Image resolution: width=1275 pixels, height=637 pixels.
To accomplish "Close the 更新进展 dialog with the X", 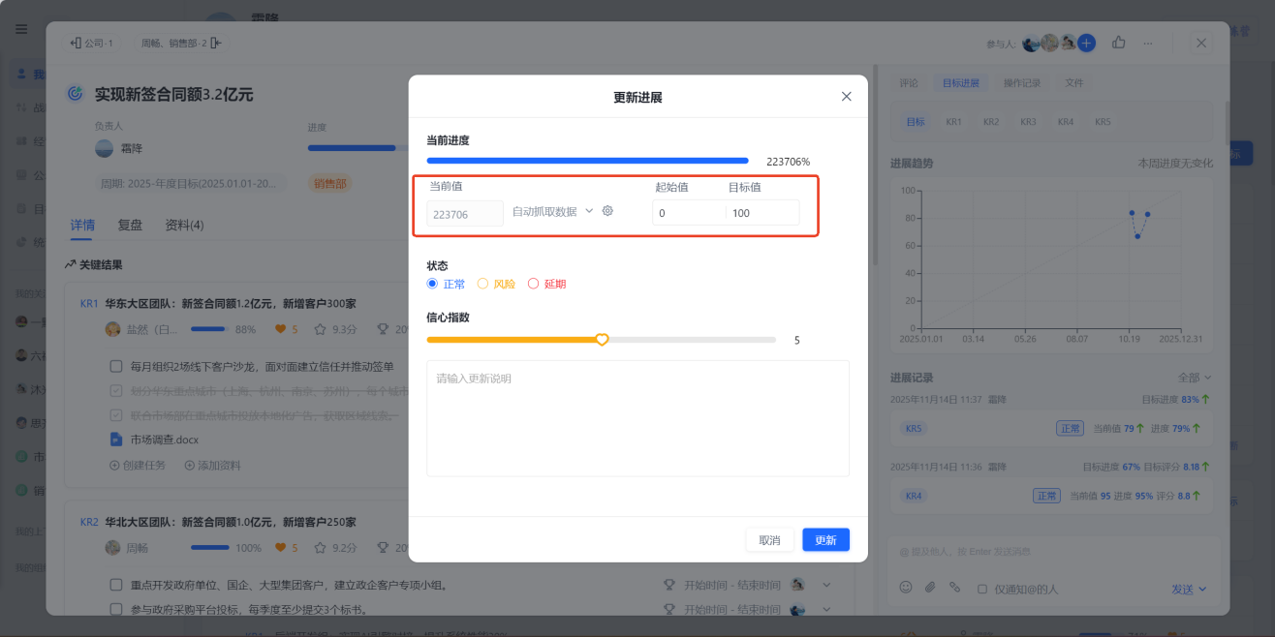I will point(846,97).
